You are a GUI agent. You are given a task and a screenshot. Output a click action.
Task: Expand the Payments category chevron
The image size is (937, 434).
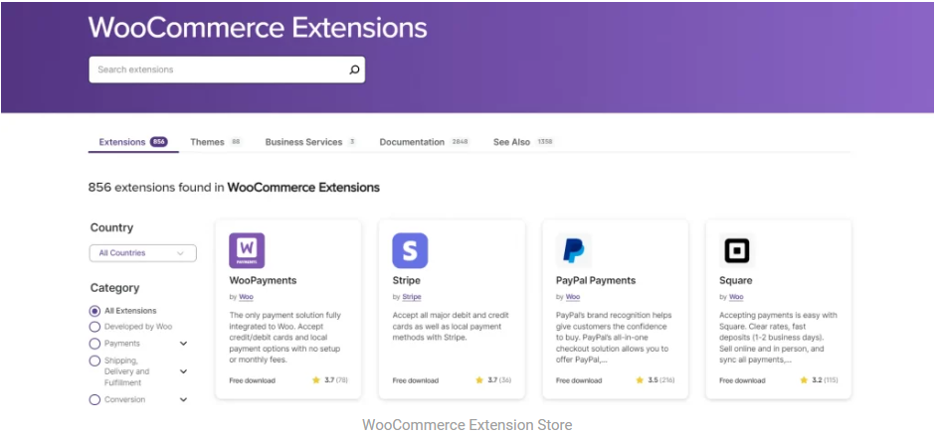tap(183, 344)
